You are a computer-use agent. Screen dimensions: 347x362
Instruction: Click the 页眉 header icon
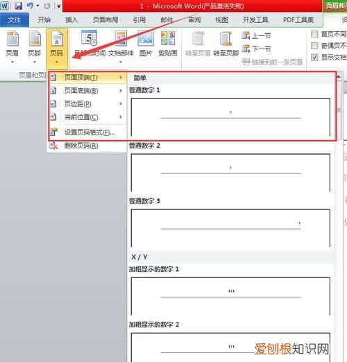pos(12,39)
